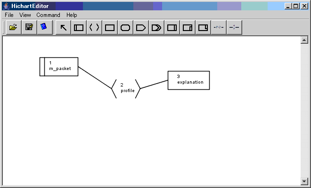Viewport: 311px width, 188px height.
Task: Open the Help menu
Action: (72, 15)
